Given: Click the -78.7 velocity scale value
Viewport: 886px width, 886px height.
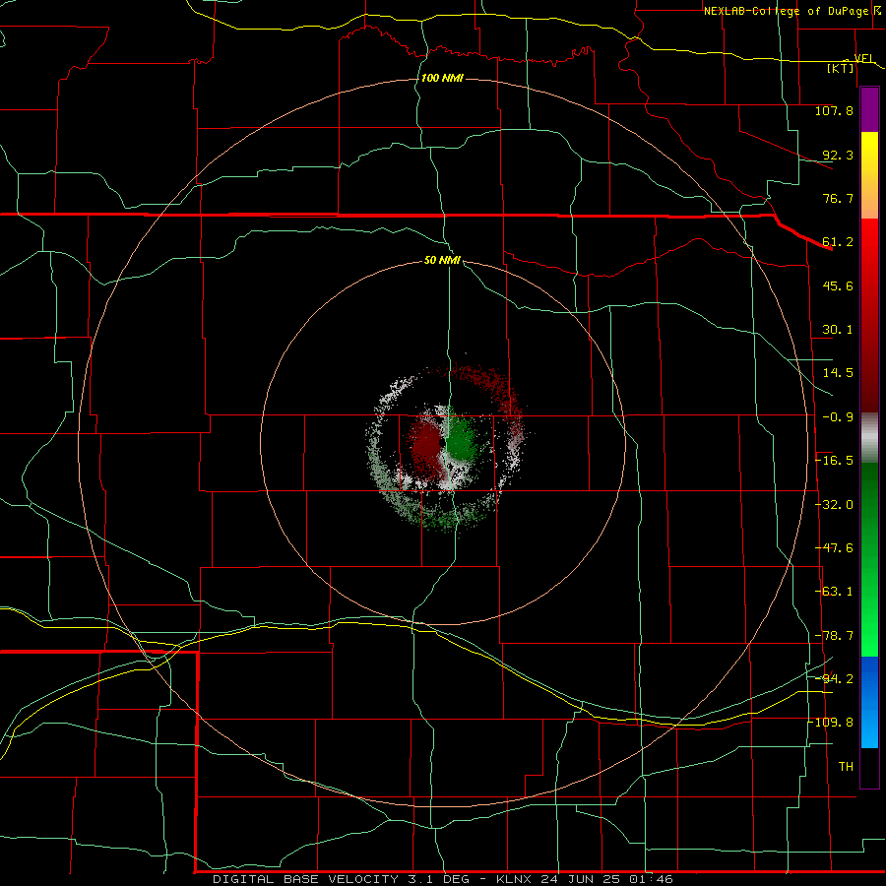Looking at the screenshot, I should pyautogui.click(x=834, y=636).
